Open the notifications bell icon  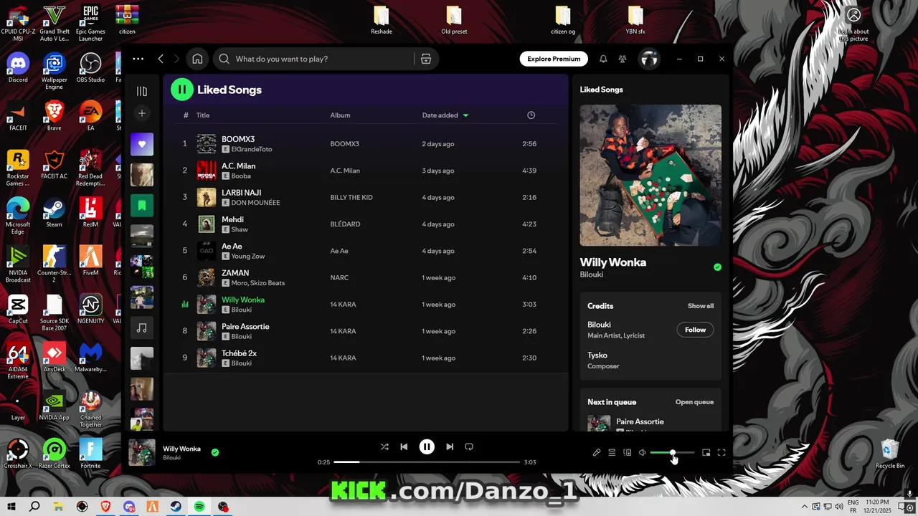click(x=603, y=59)
